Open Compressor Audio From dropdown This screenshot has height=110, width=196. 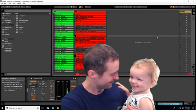[x=33, y=85]
